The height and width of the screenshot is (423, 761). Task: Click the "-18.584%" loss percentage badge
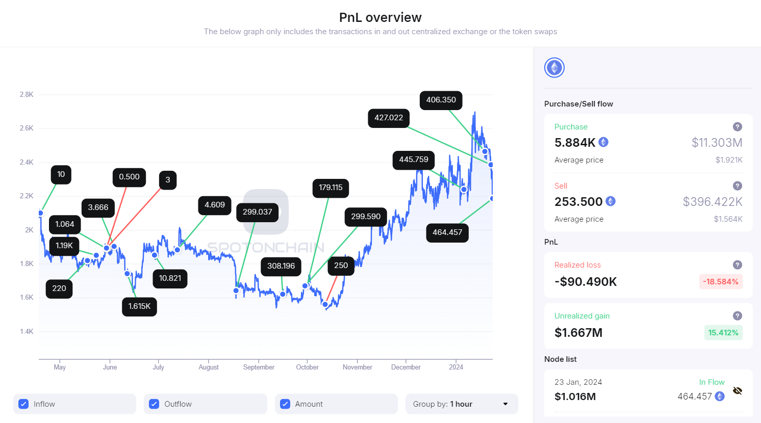click(x=721, y=281)
